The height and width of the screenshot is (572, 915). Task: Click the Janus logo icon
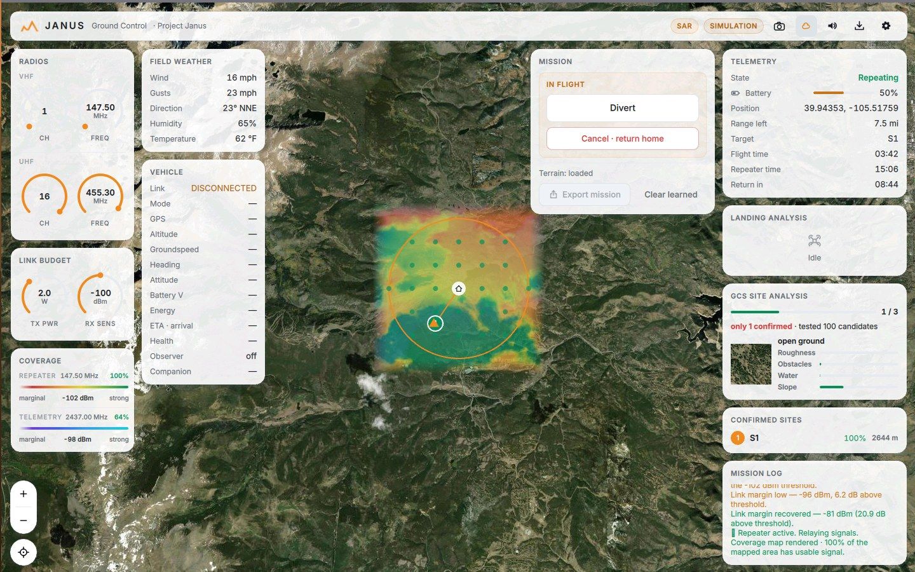[29, 26]
